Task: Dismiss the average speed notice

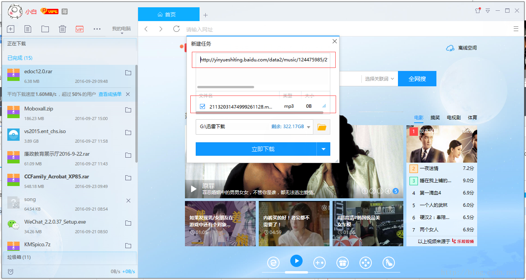Action: click(x=128, y=94)
